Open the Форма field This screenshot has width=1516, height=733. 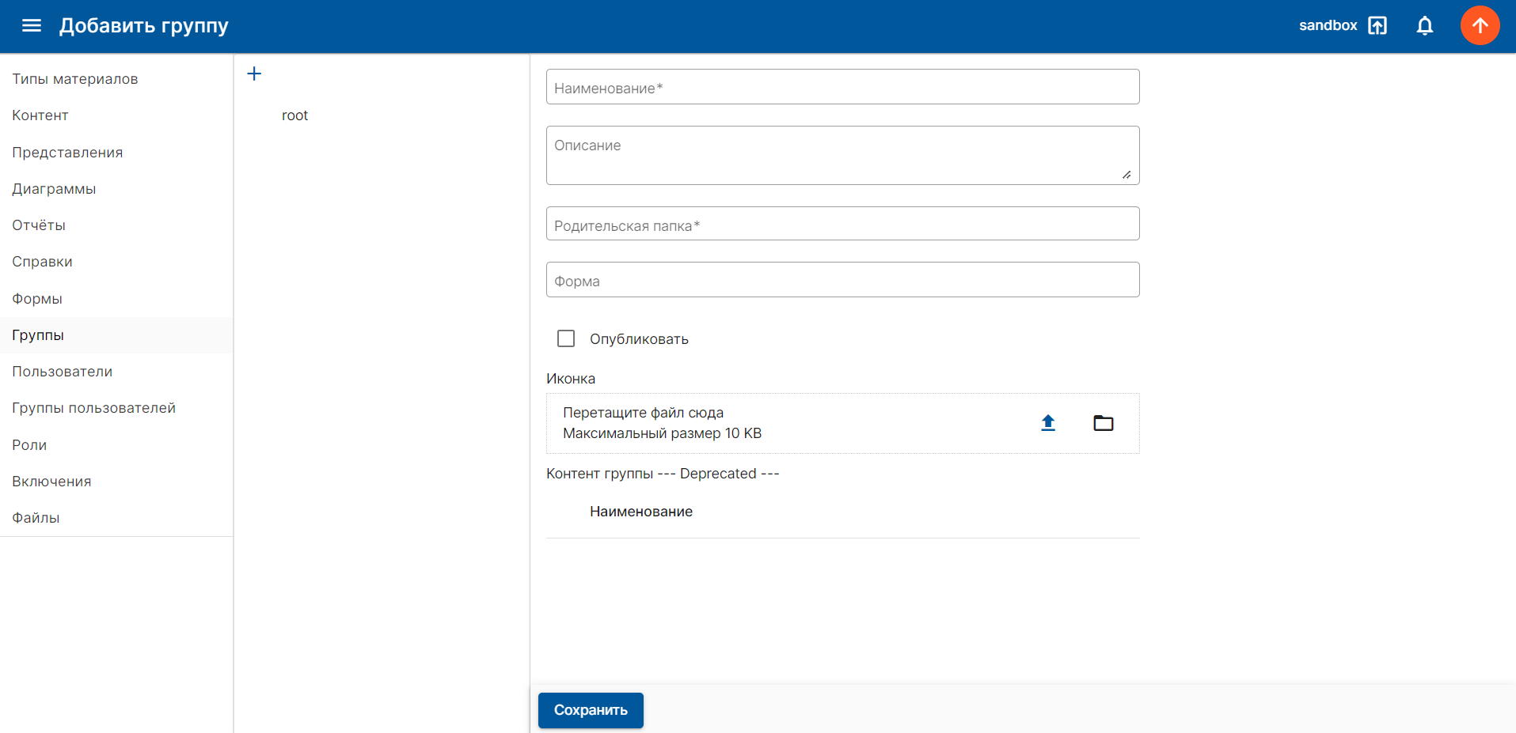coord(842,280)
